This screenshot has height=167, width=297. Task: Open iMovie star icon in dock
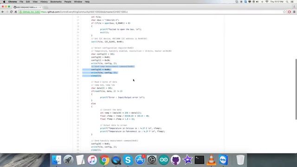pyautogui.click(x=187, y=160)
